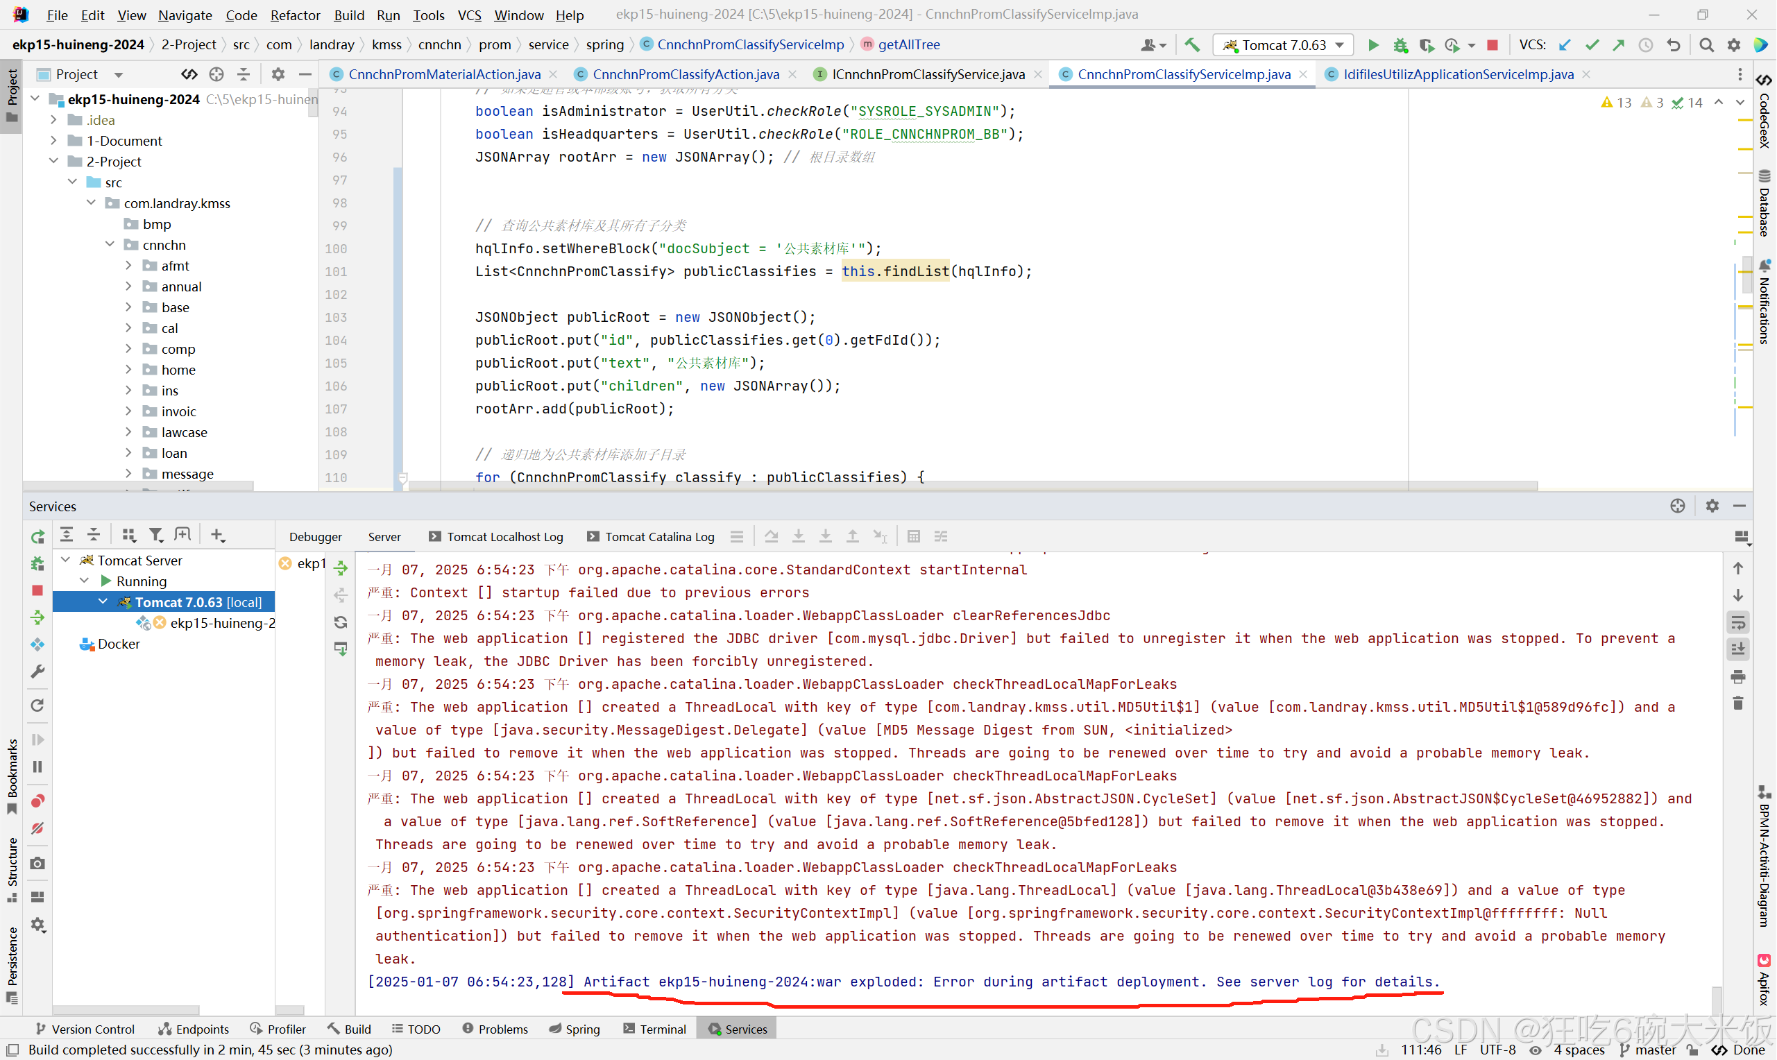
Task: Stop the running Tomcat server
Action: point(1492,45)
